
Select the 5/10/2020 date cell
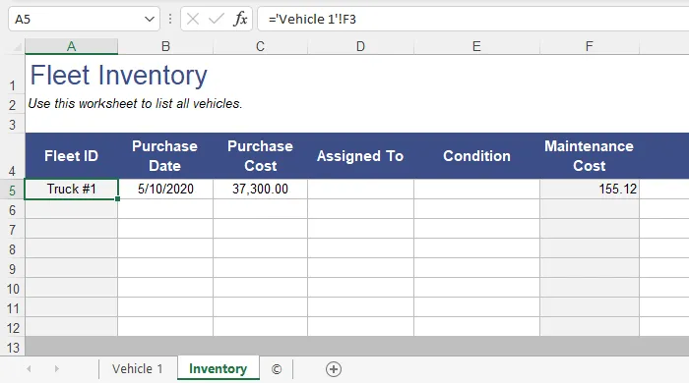pos(165,189)
